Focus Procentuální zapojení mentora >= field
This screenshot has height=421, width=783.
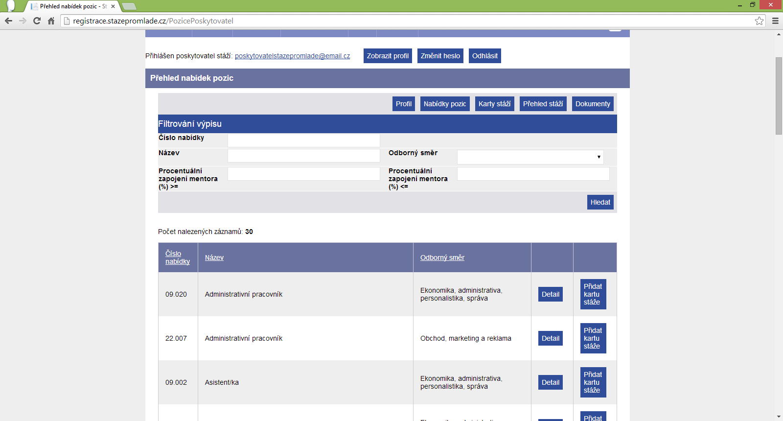304,174
